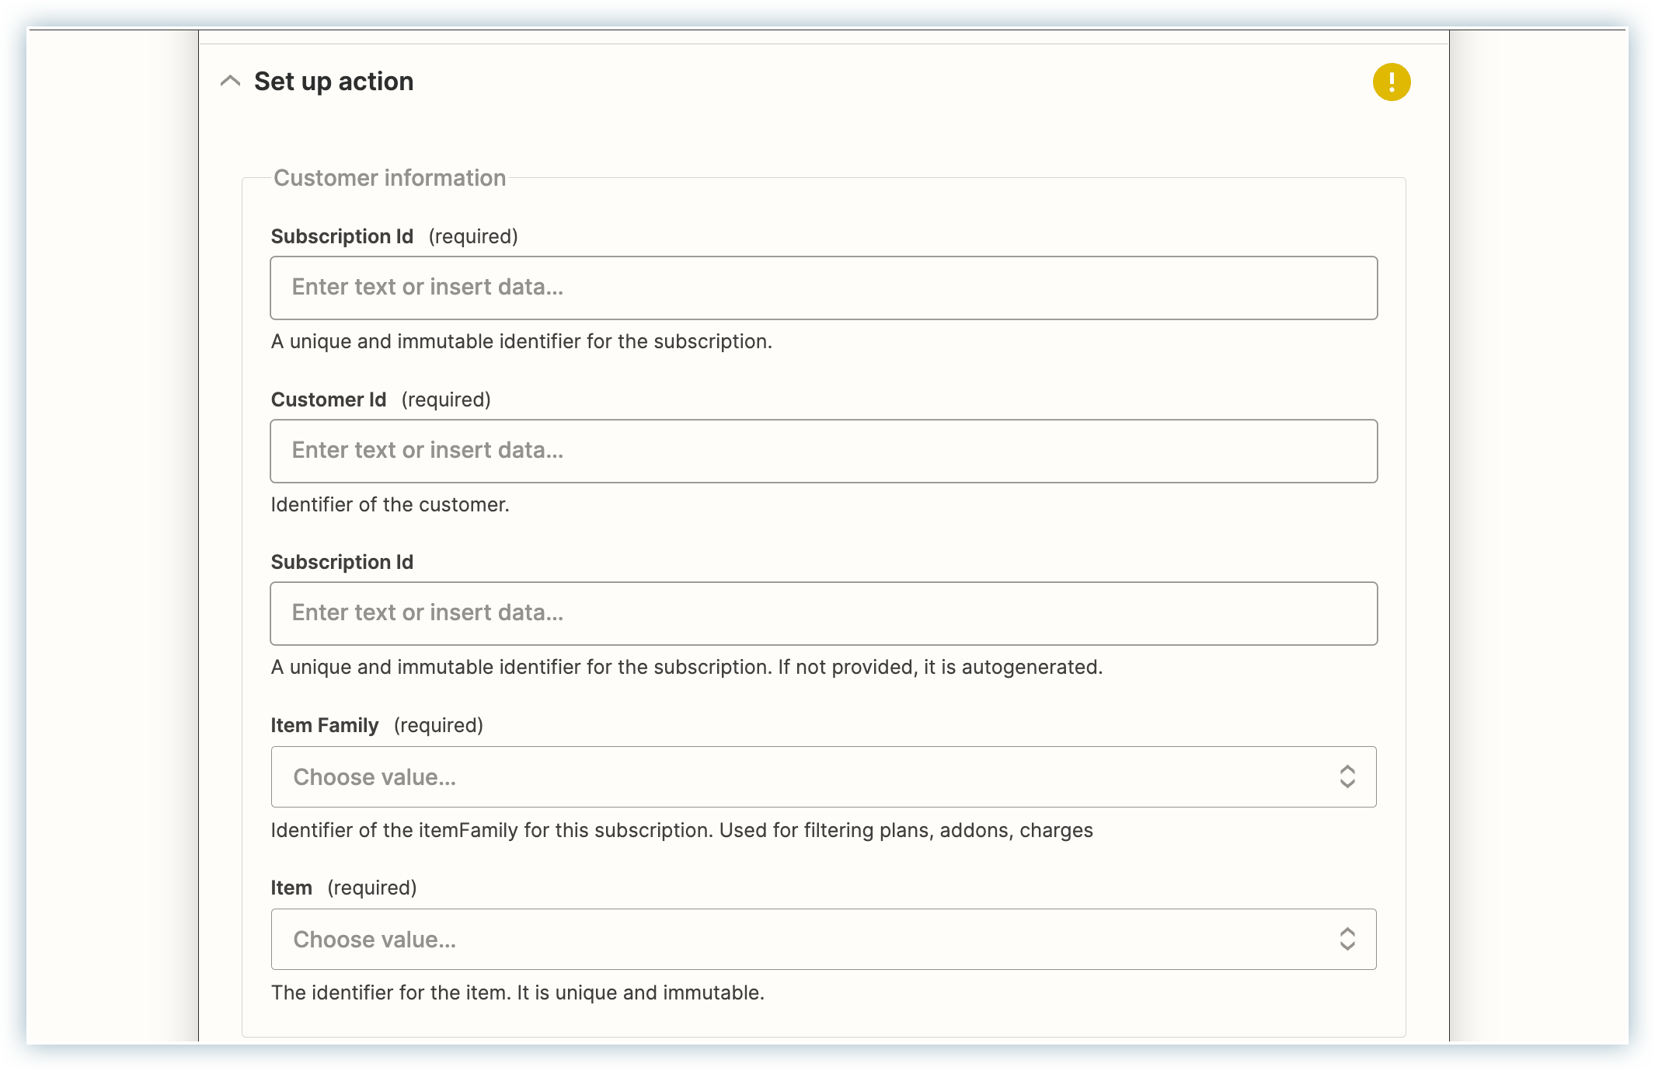Collapse the Set up action section chevron
This screenshot has width=1655, height=1071.
tap(230, 81)
